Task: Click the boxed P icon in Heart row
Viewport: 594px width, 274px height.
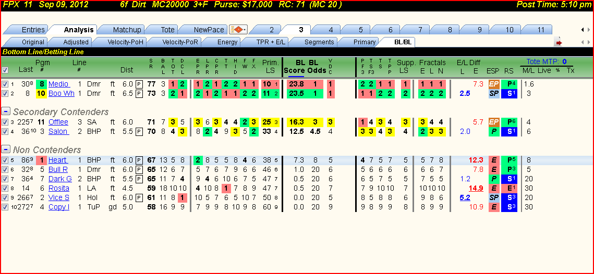Action: 139,160
